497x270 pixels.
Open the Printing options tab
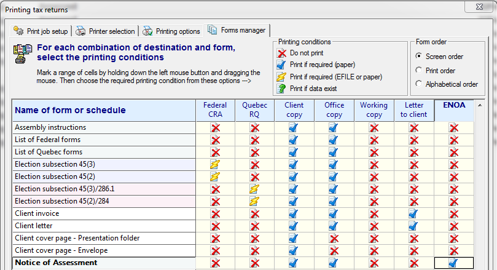click(x=172, y=31)
